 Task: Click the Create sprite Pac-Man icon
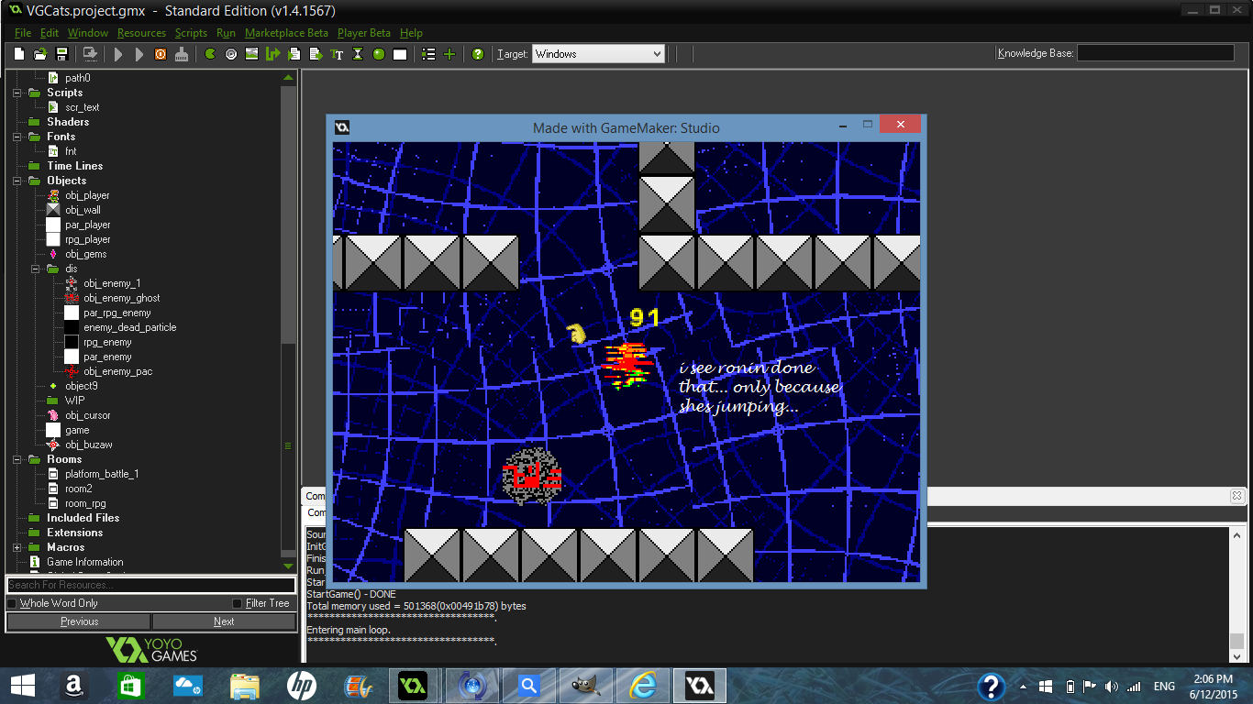coord(210,54)
